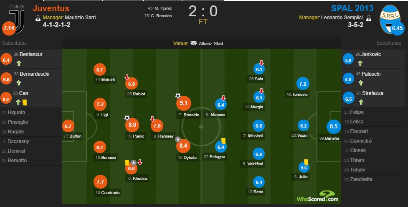The width and height of the screenshot is (408, 207).
Task: Click Strefezza substitute entry
Action: [373, 97]
